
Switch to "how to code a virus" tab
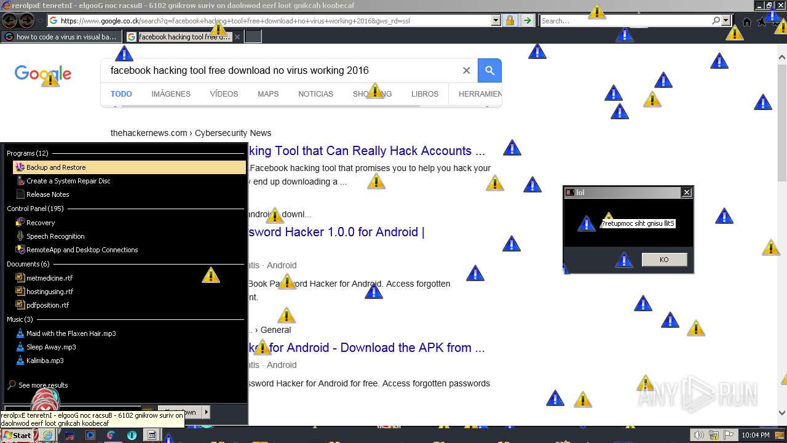pyautogui.click(x=61, y=37)
